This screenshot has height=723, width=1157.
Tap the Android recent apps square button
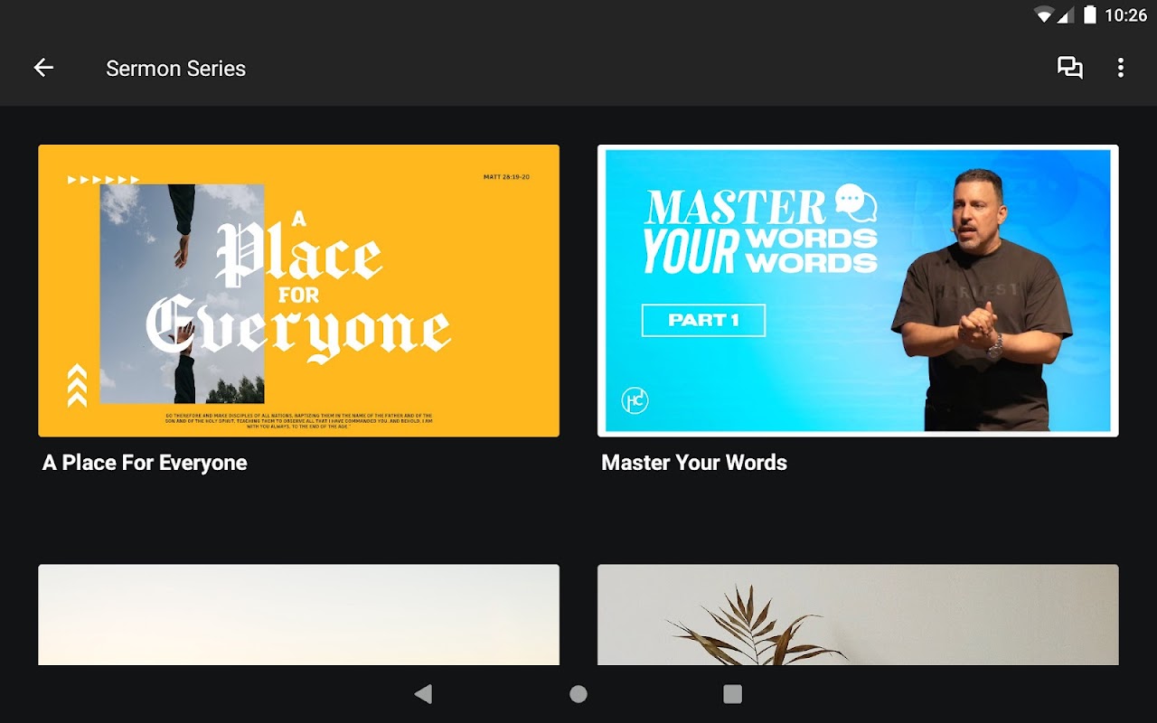click(733, 693)
